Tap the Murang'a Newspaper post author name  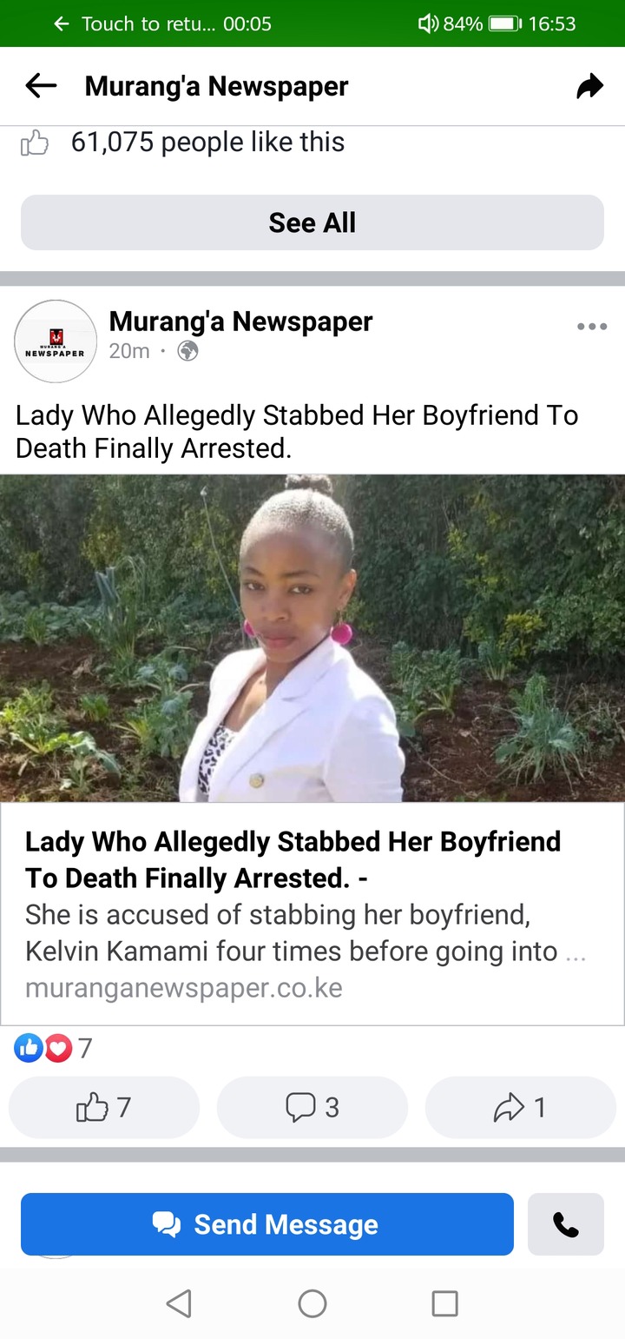240,321
